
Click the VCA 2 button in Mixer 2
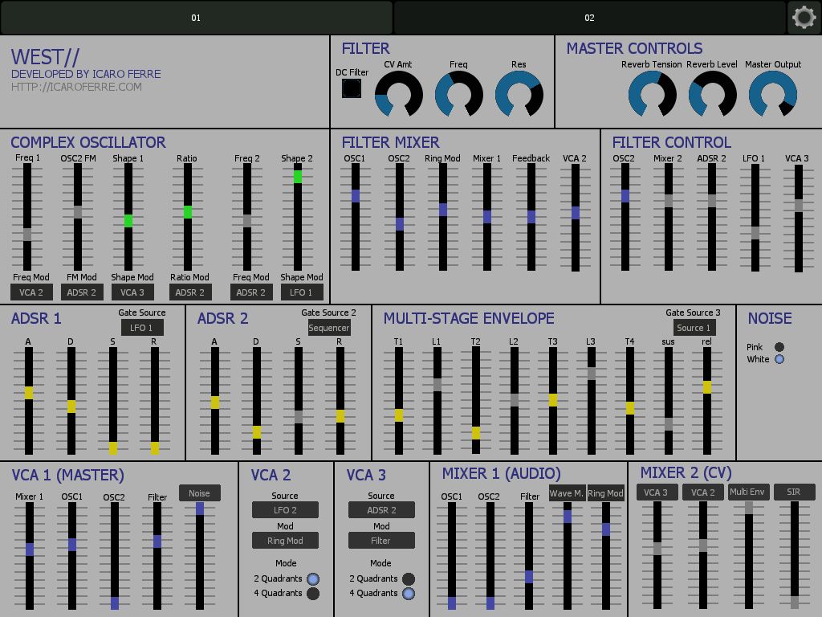click(x=703, y=492)
